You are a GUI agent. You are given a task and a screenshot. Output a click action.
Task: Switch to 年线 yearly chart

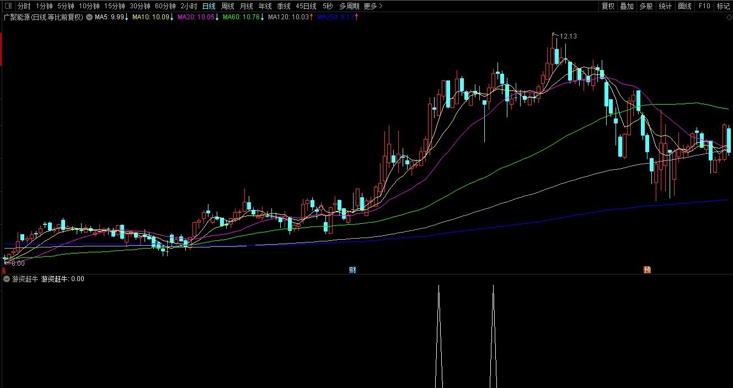265,7
